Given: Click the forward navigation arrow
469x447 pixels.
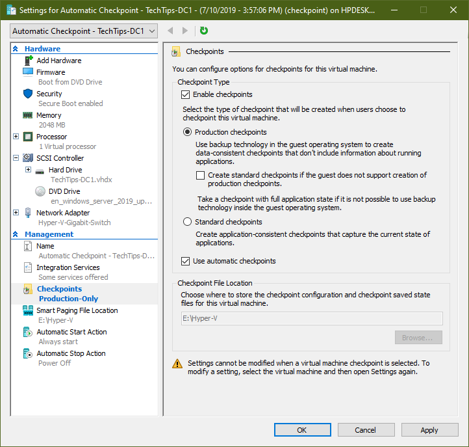Looking at the screenshot, I should tap(185, 31).
